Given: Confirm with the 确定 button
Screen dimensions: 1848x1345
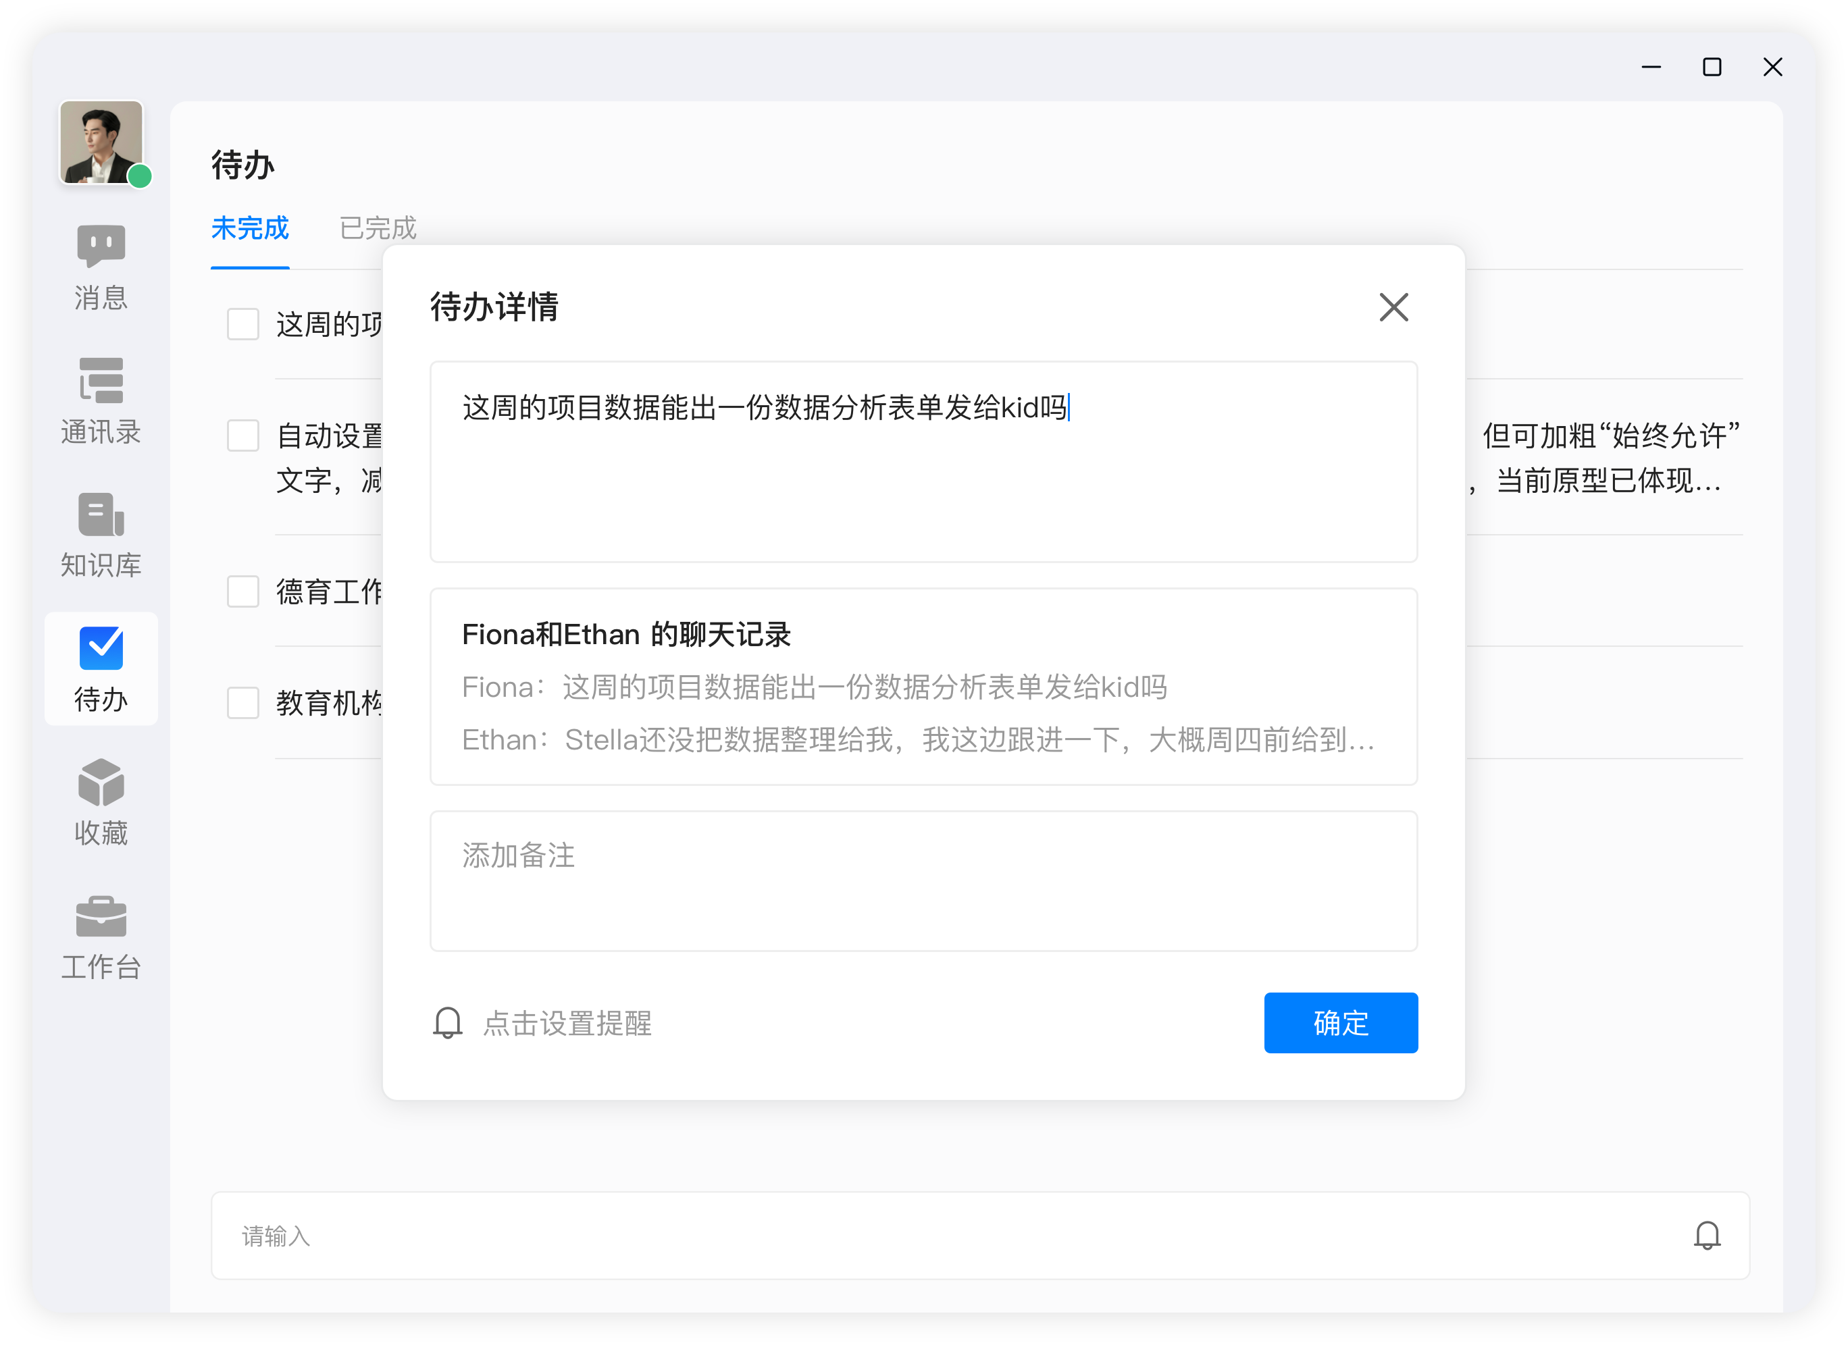Looking at the screenshot, I should point(1339,1023).
